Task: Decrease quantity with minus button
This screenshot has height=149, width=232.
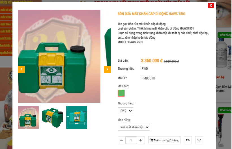Action: pyautogui.click(x=121, y=140)
